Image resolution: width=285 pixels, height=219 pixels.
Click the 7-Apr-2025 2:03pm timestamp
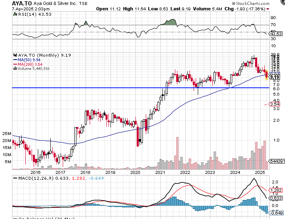pyautogui.click(x=31, y=9)
